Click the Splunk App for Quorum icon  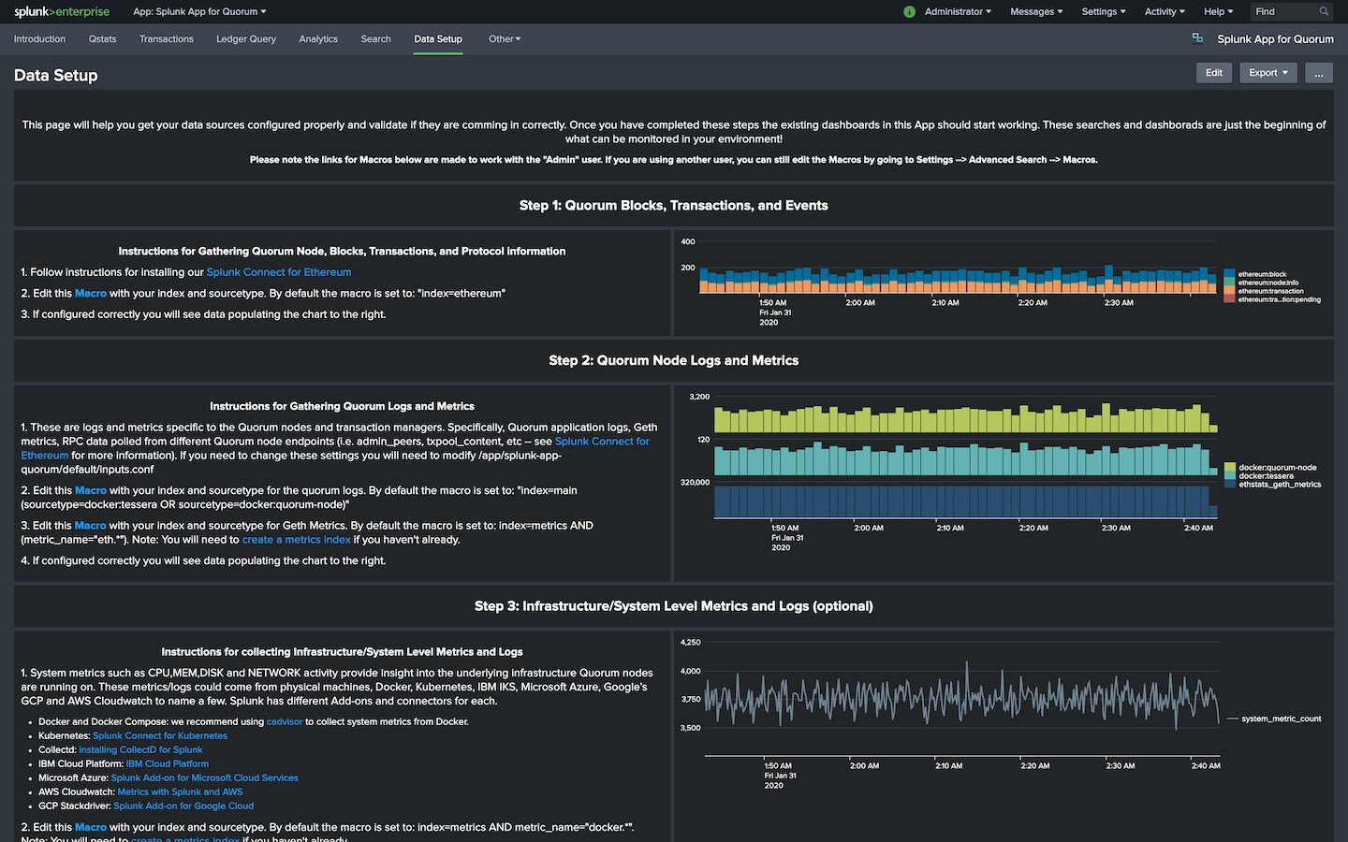tap(1197, 38)
